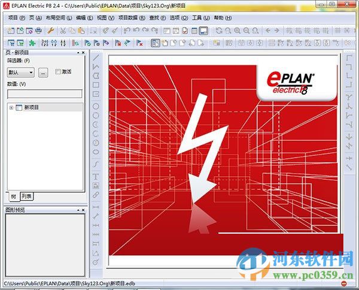Viewport: 359px width, 290px height.
Task: Click the flag with green check icon
Action: (87, 43)
